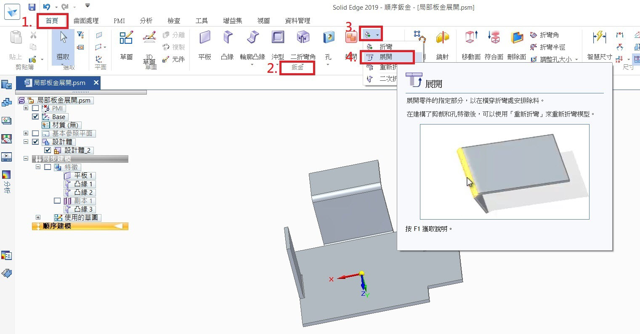640x334 pixels.
Task: Select the 平板 1 feature in tree
Action: [79, 176]
